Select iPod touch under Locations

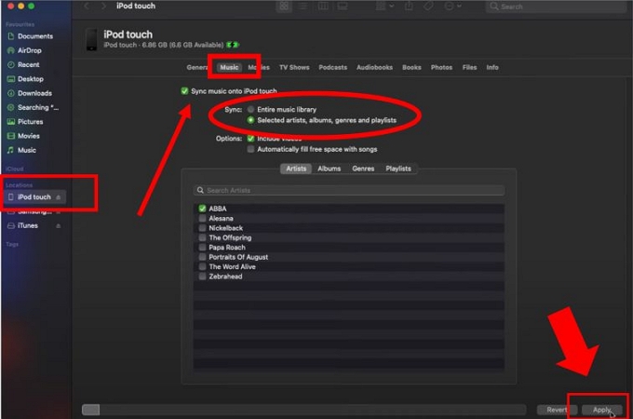[34, 197]
